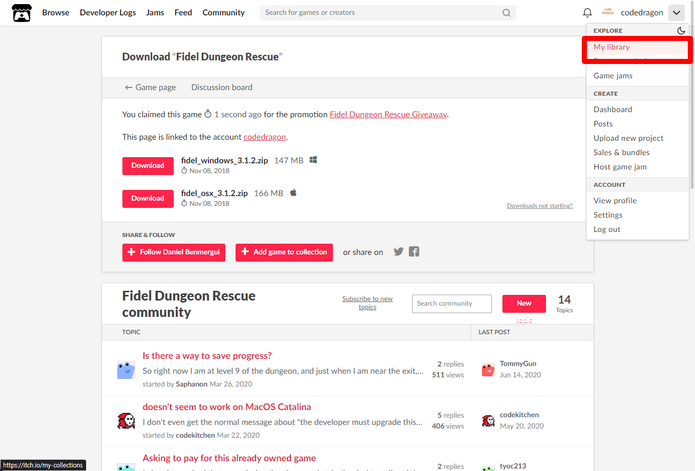695x471 pixels.
Task: Open the Feed navigation item
Action: tap(183, 13)
